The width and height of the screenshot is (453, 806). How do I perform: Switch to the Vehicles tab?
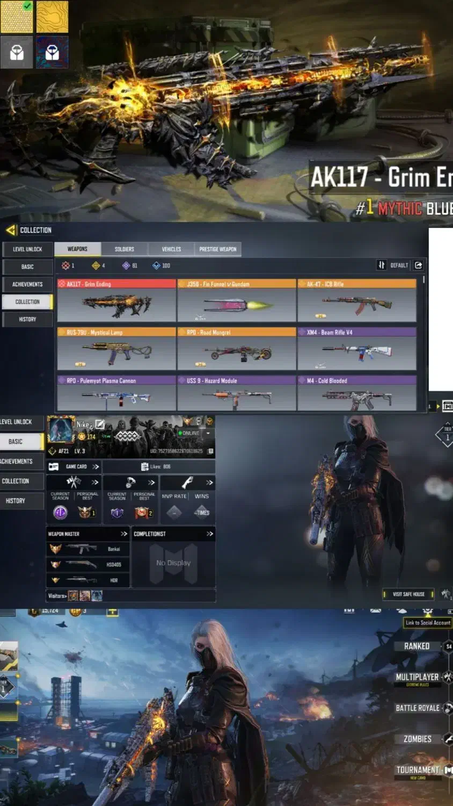(x=171, y=249)
